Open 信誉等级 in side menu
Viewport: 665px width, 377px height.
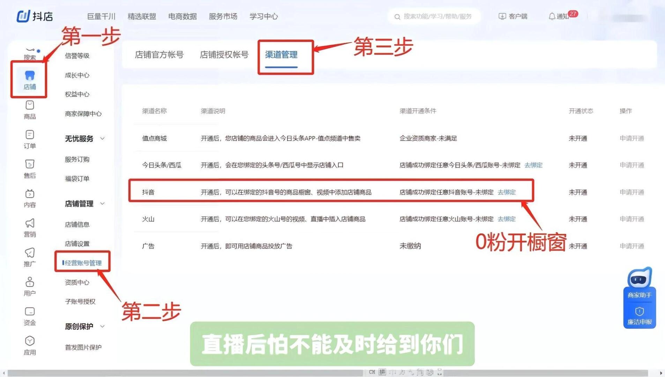point(77,56)
